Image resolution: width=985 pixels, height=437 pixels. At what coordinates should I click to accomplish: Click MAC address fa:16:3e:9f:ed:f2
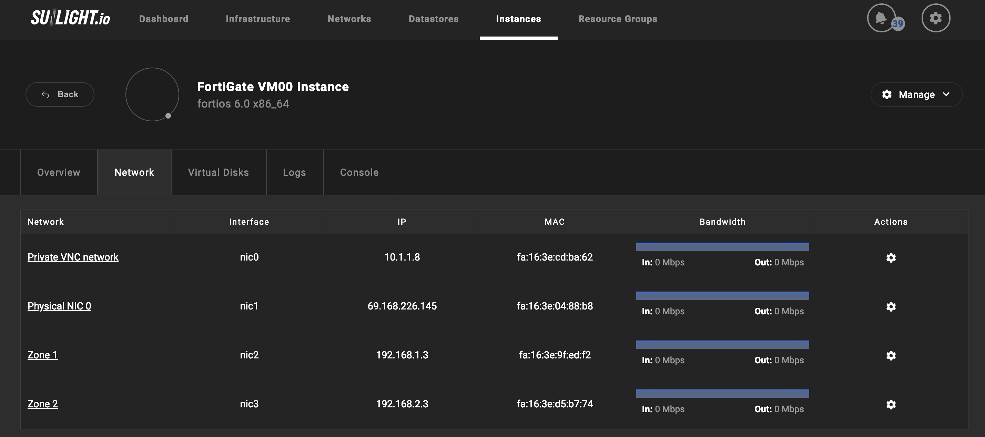pyautogui.click(x=555, y=355)
